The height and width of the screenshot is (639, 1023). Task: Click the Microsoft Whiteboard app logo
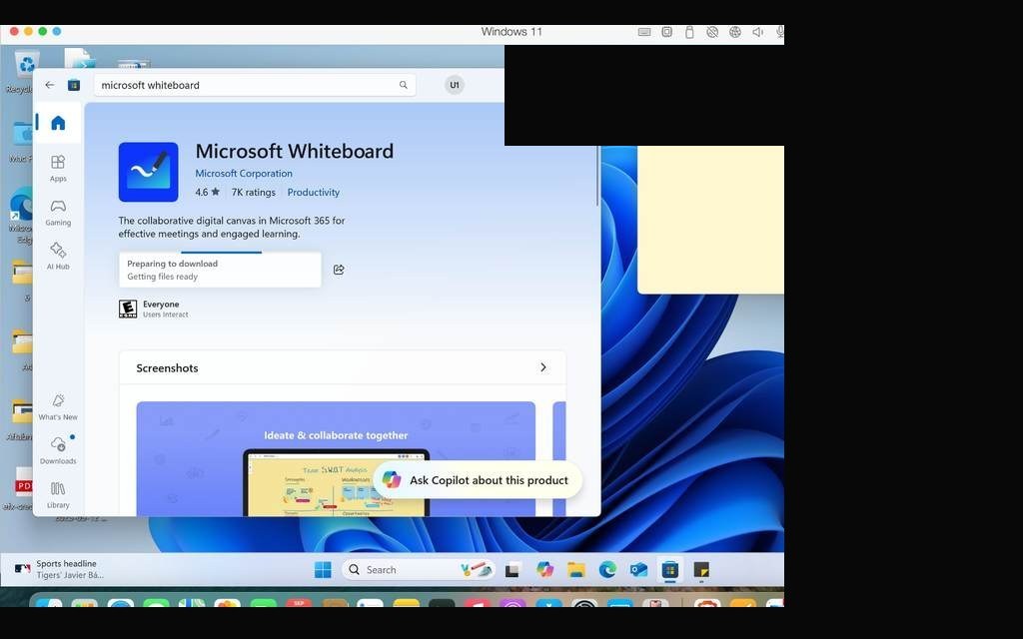tap(148, 172)
